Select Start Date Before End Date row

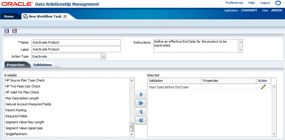(209, 87)
